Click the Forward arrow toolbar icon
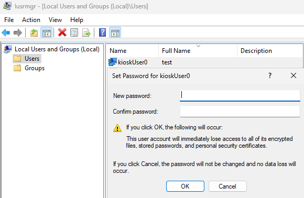 tap(18, 32)
